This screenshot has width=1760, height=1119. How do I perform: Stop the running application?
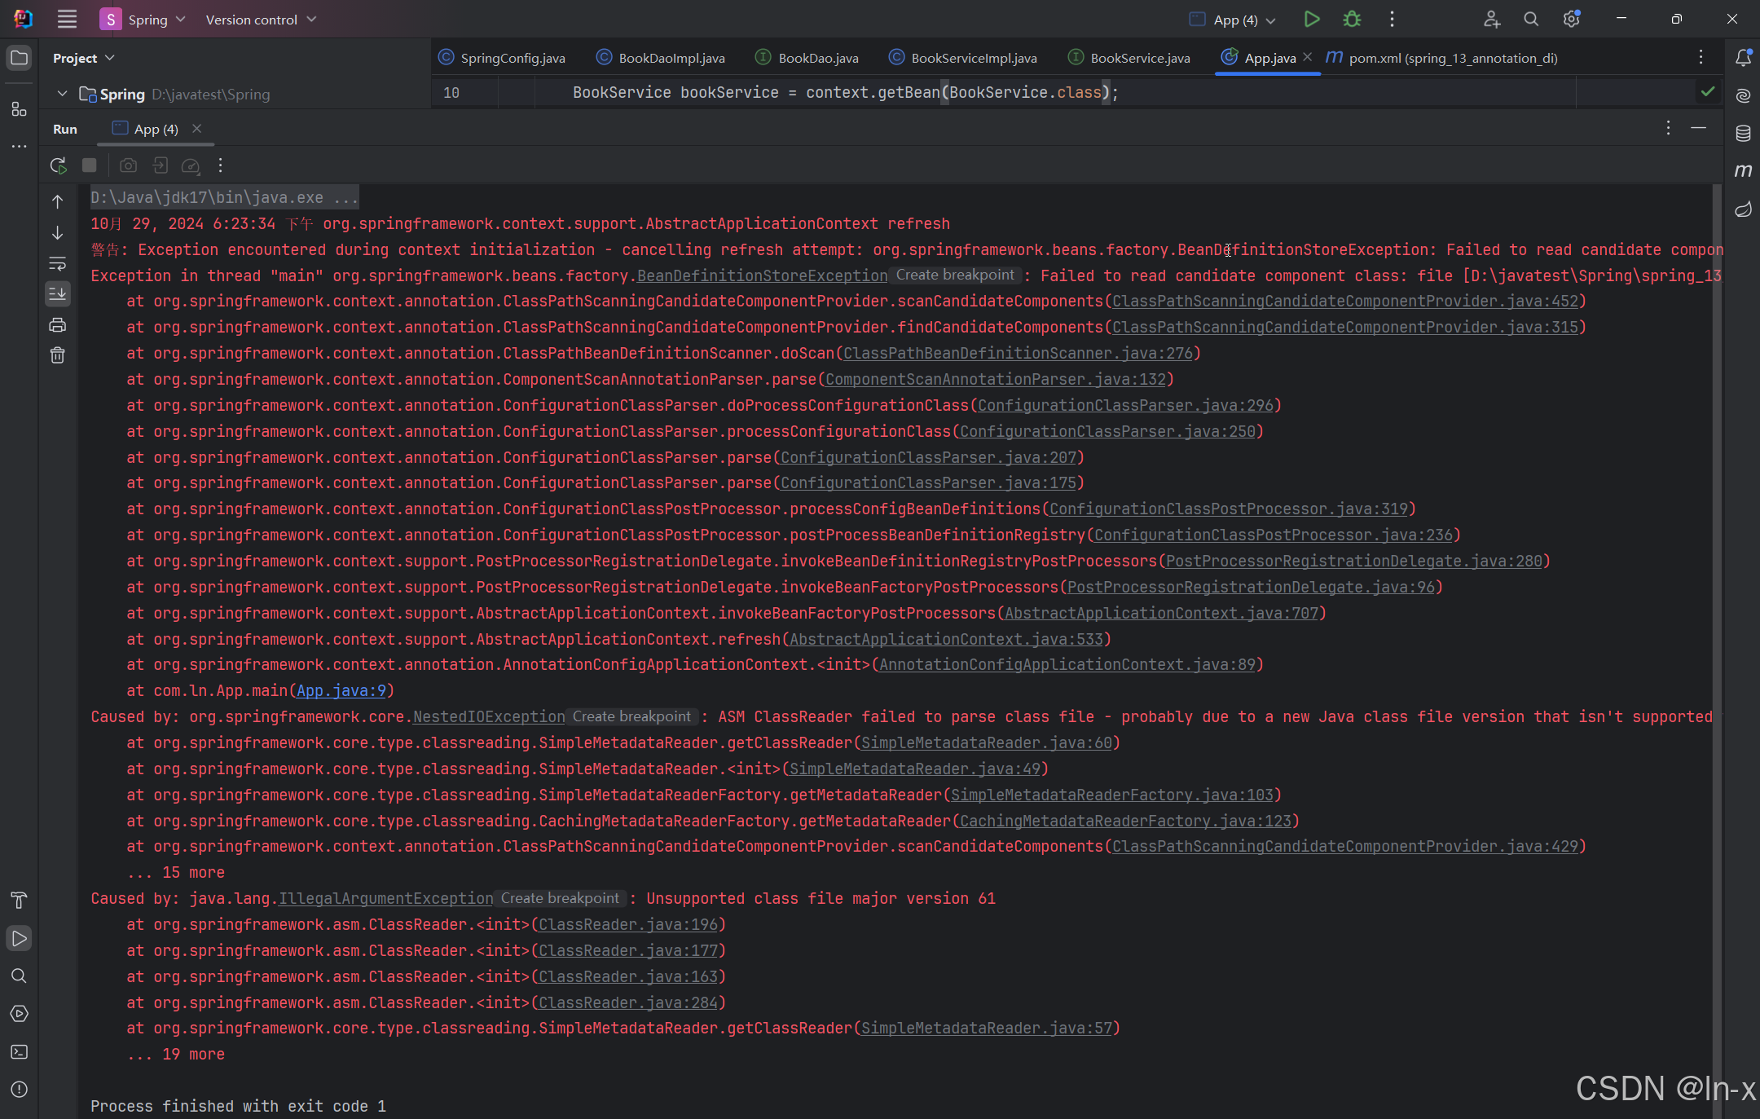[x=89, y=165]
